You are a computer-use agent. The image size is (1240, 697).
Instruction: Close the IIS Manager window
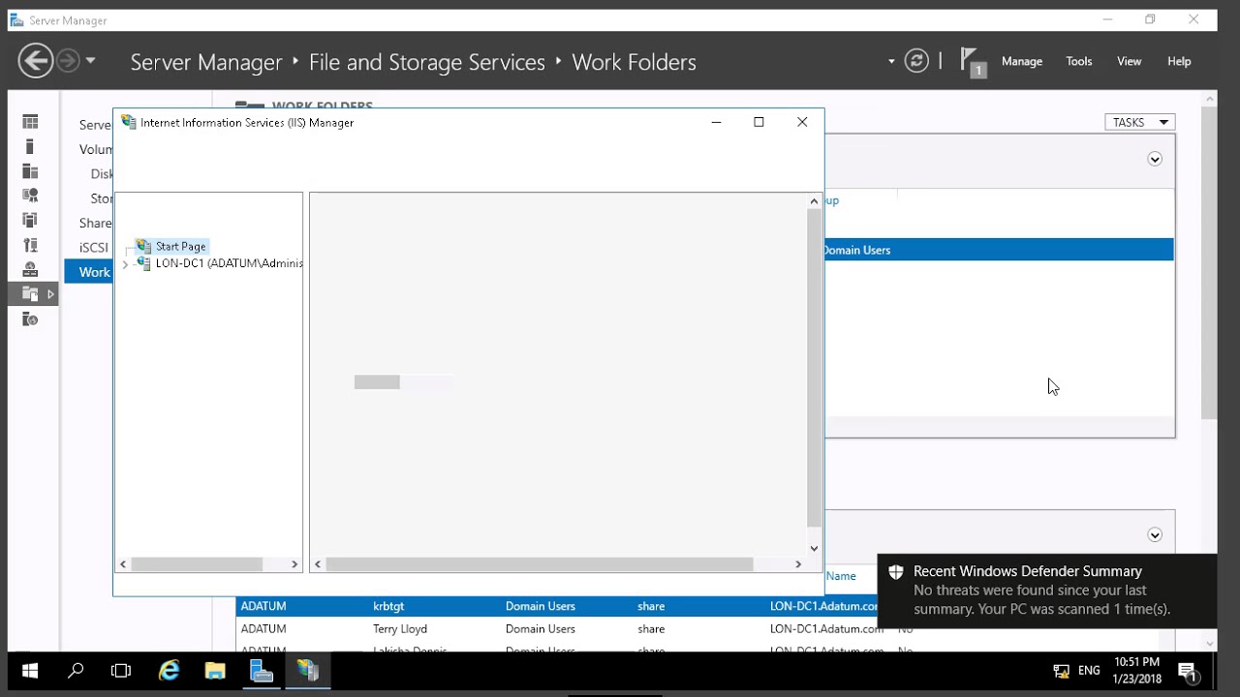pyautogui.click(x=802, y=122)
